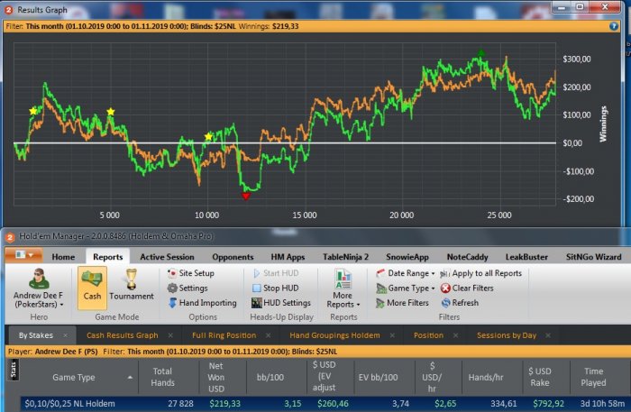Open More Reports menu

(343, 288)
